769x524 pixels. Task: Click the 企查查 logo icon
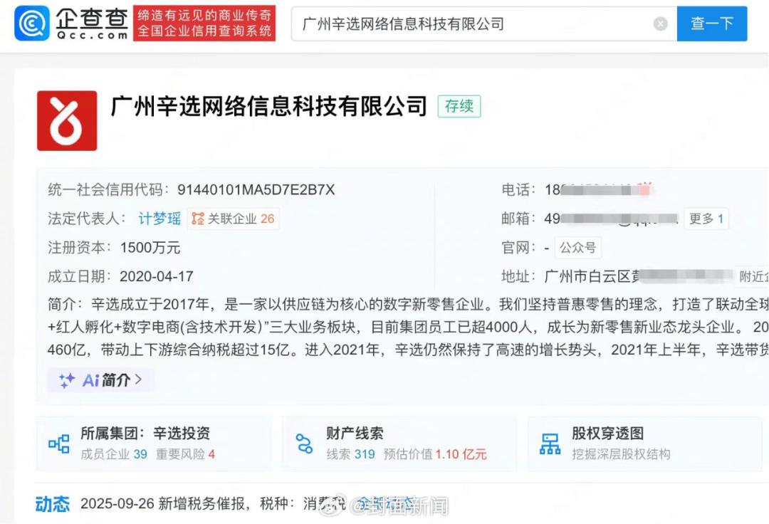pyautogui.click(x=29, y=24)
